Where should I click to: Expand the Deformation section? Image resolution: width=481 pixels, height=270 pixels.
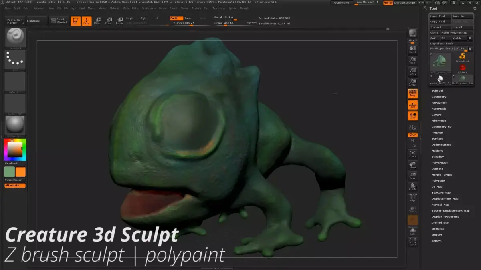pos(441,145)
